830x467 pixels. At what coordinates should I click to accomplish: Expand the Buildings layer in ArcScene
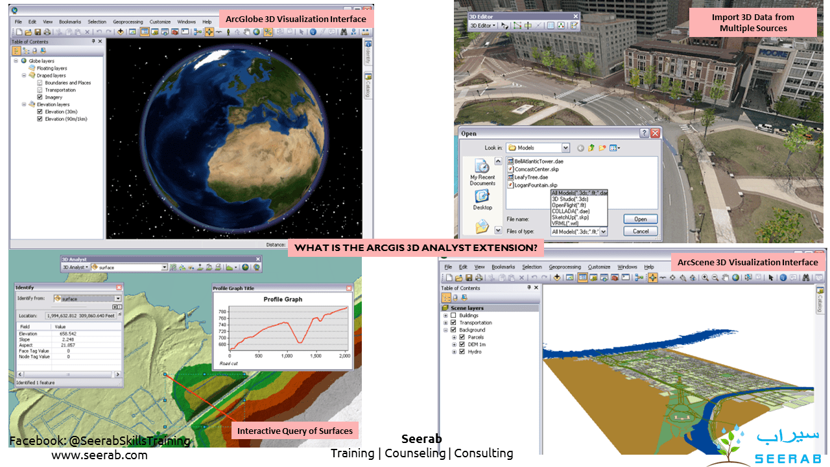(445, 315)
